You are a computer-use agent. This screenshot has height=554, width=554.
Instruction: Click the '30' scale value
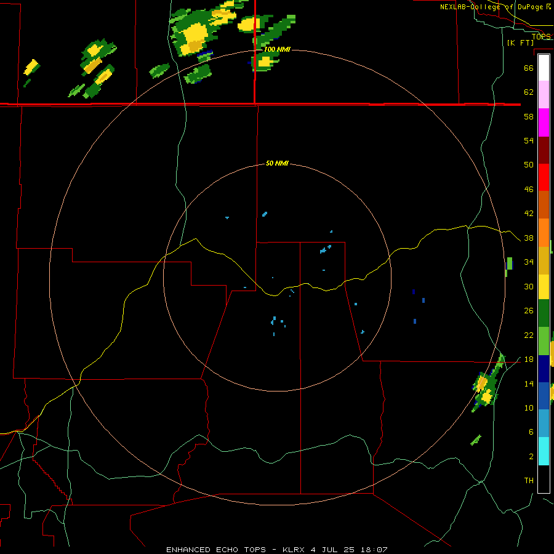coord(529,286)
